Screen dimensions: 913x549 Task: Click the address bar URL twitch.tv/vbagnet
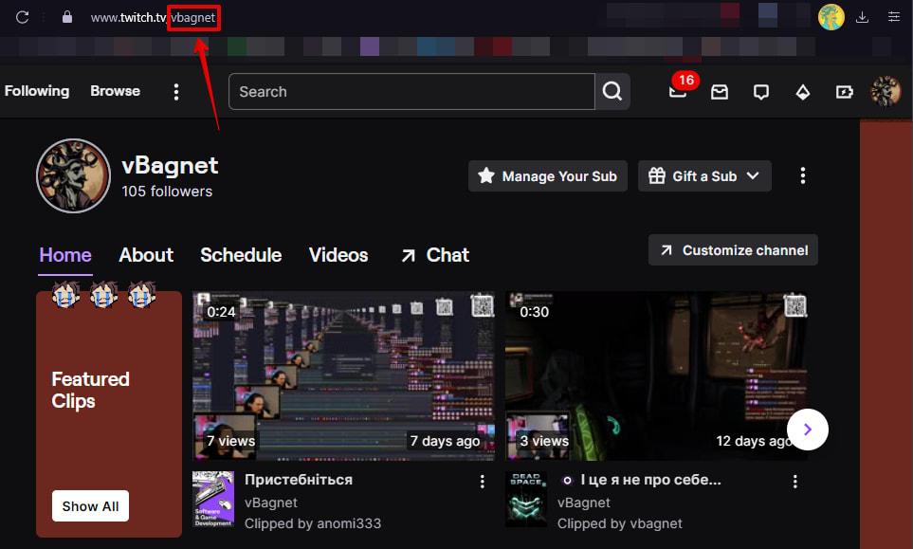(154, 17)
